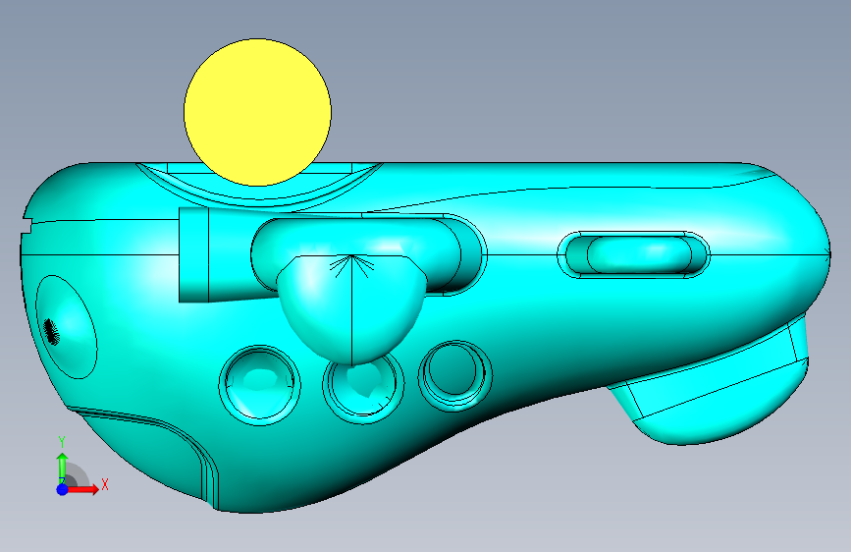Select the oblong slot button on the body
Image resolution: width=851 pixels, height=552 pixels.
(x=633, y=254)
